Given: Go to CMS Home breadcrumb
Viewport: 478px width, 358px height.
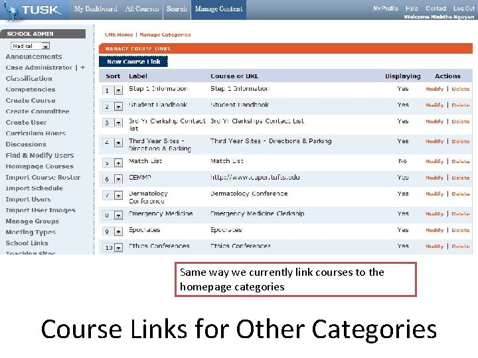Looking at the screenshot, I should (x=119, y=34).
